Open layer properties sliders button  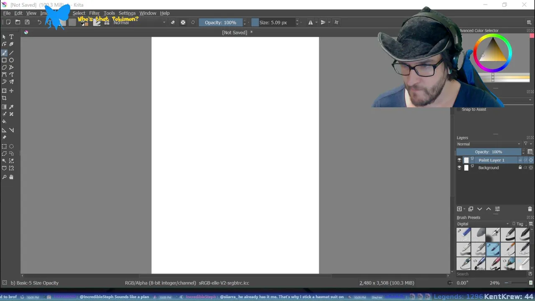coord(497,209)
